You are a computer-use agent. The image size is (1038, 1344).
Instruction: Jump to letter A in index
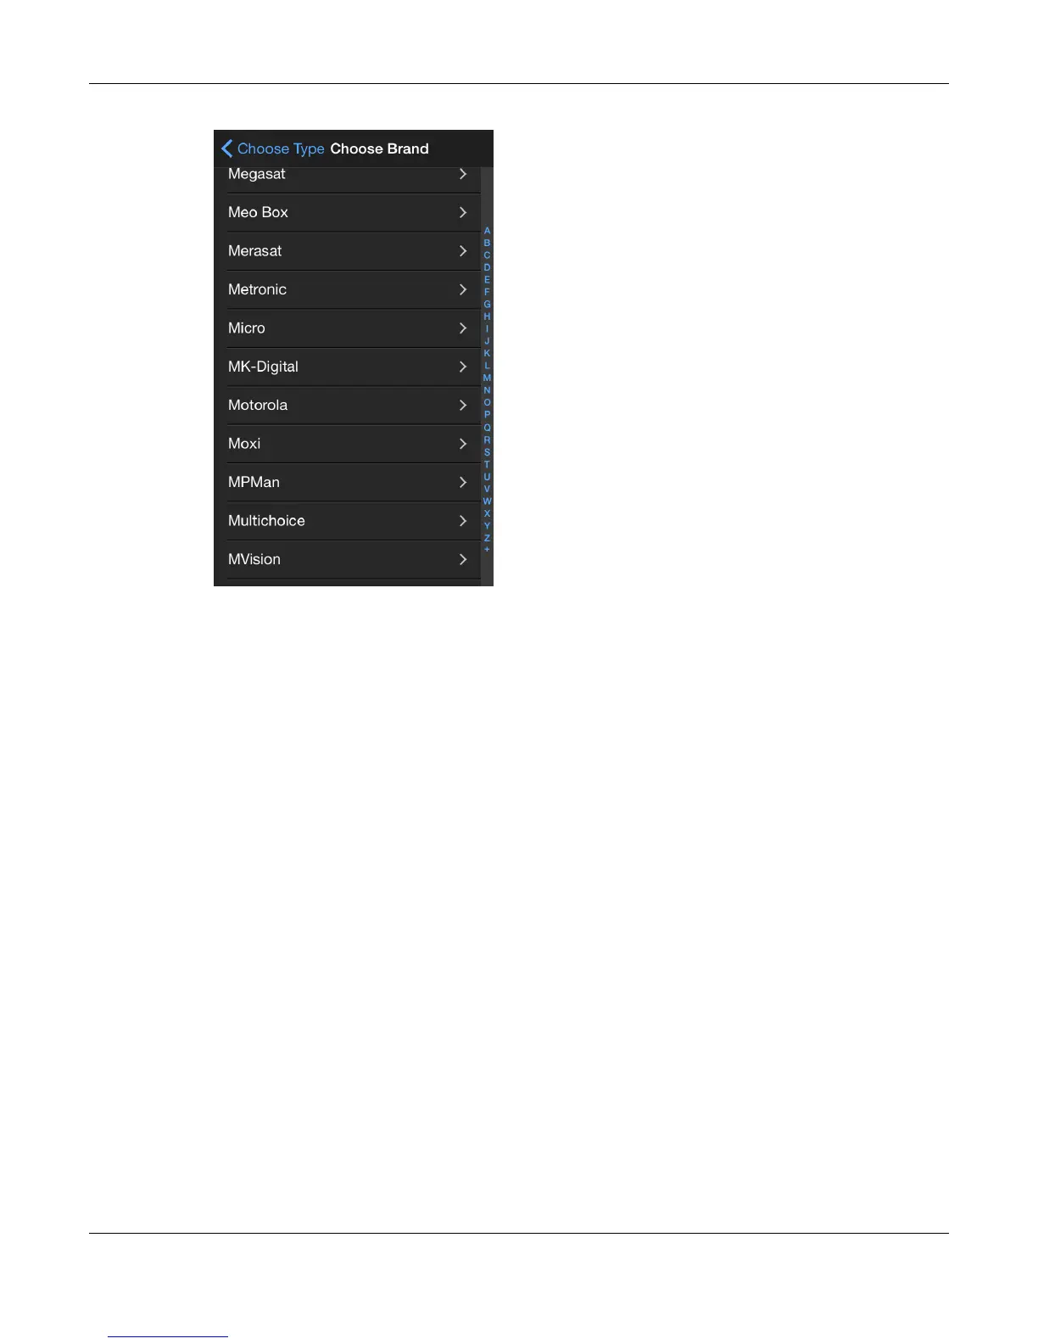[x=487, y=231]
